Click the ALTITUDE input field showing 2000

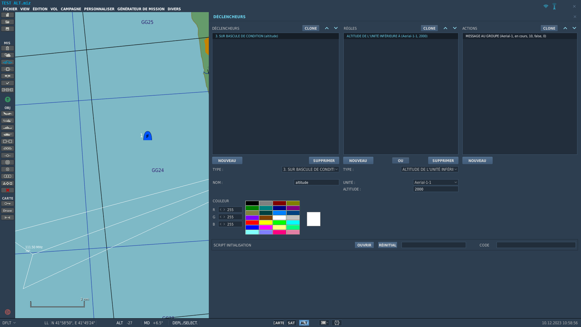[x=435, y=189]
